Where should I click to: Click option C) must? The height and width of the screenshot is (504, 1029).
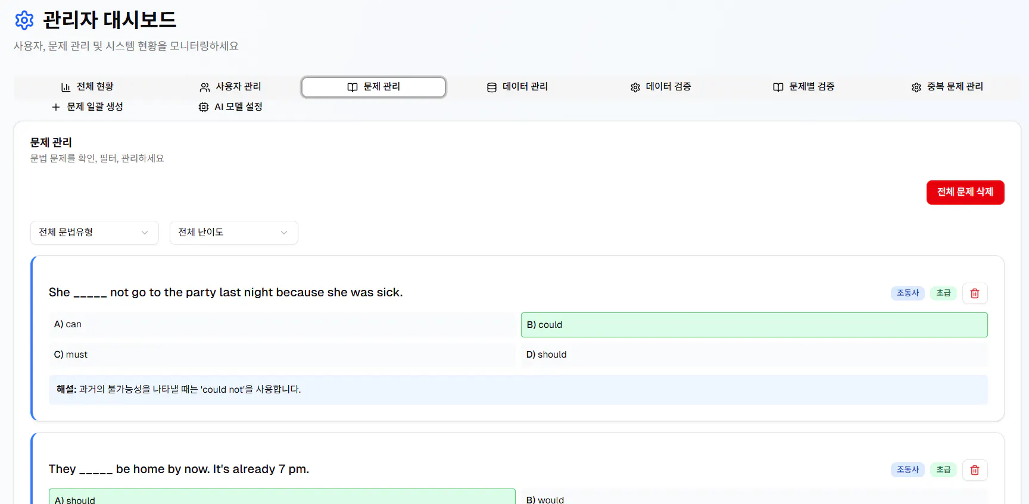282,355
